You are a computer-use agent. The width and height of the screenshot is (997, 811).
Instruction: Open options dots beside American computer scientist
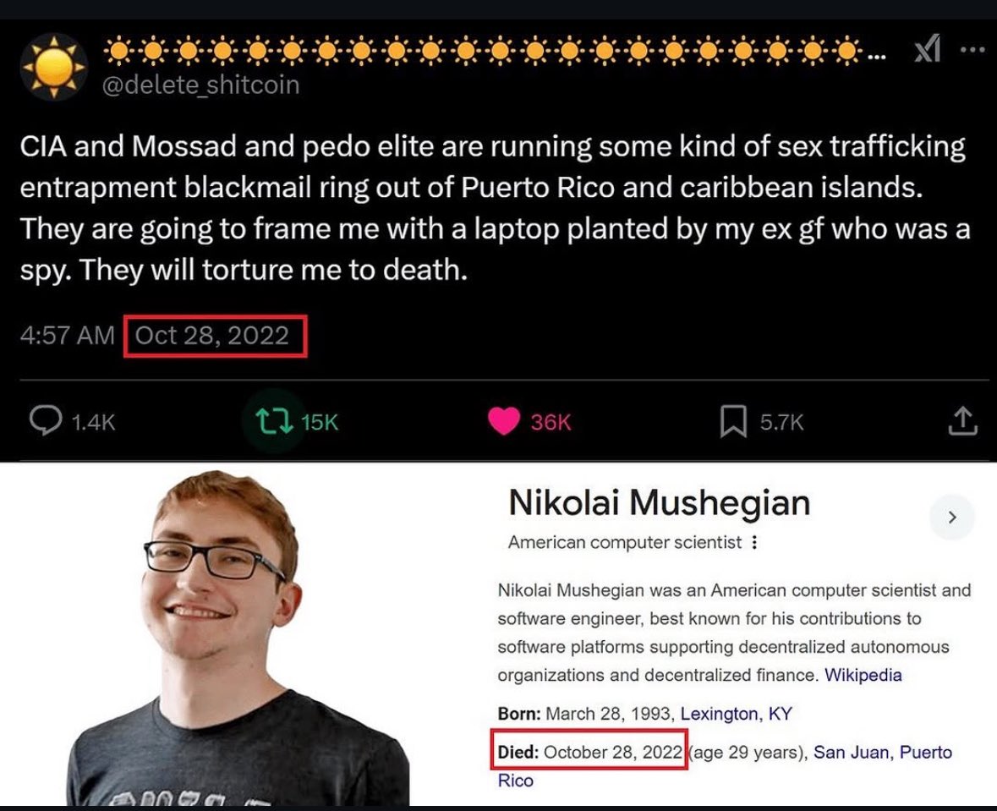[x=754, y=543]
